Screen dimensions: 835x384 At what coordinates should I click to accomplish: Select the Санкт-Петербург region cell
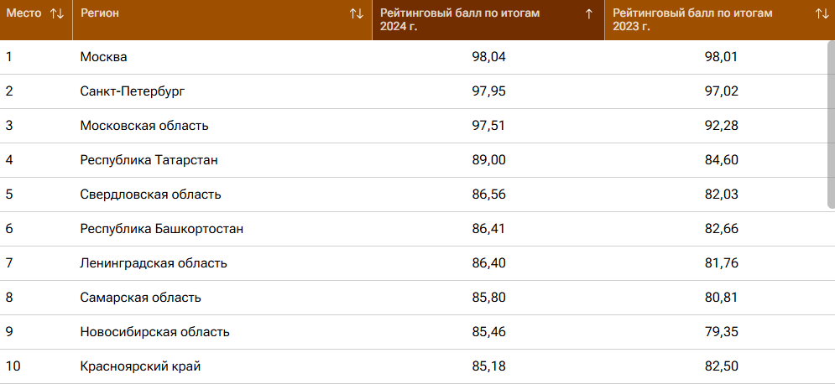tap(133, 91)
